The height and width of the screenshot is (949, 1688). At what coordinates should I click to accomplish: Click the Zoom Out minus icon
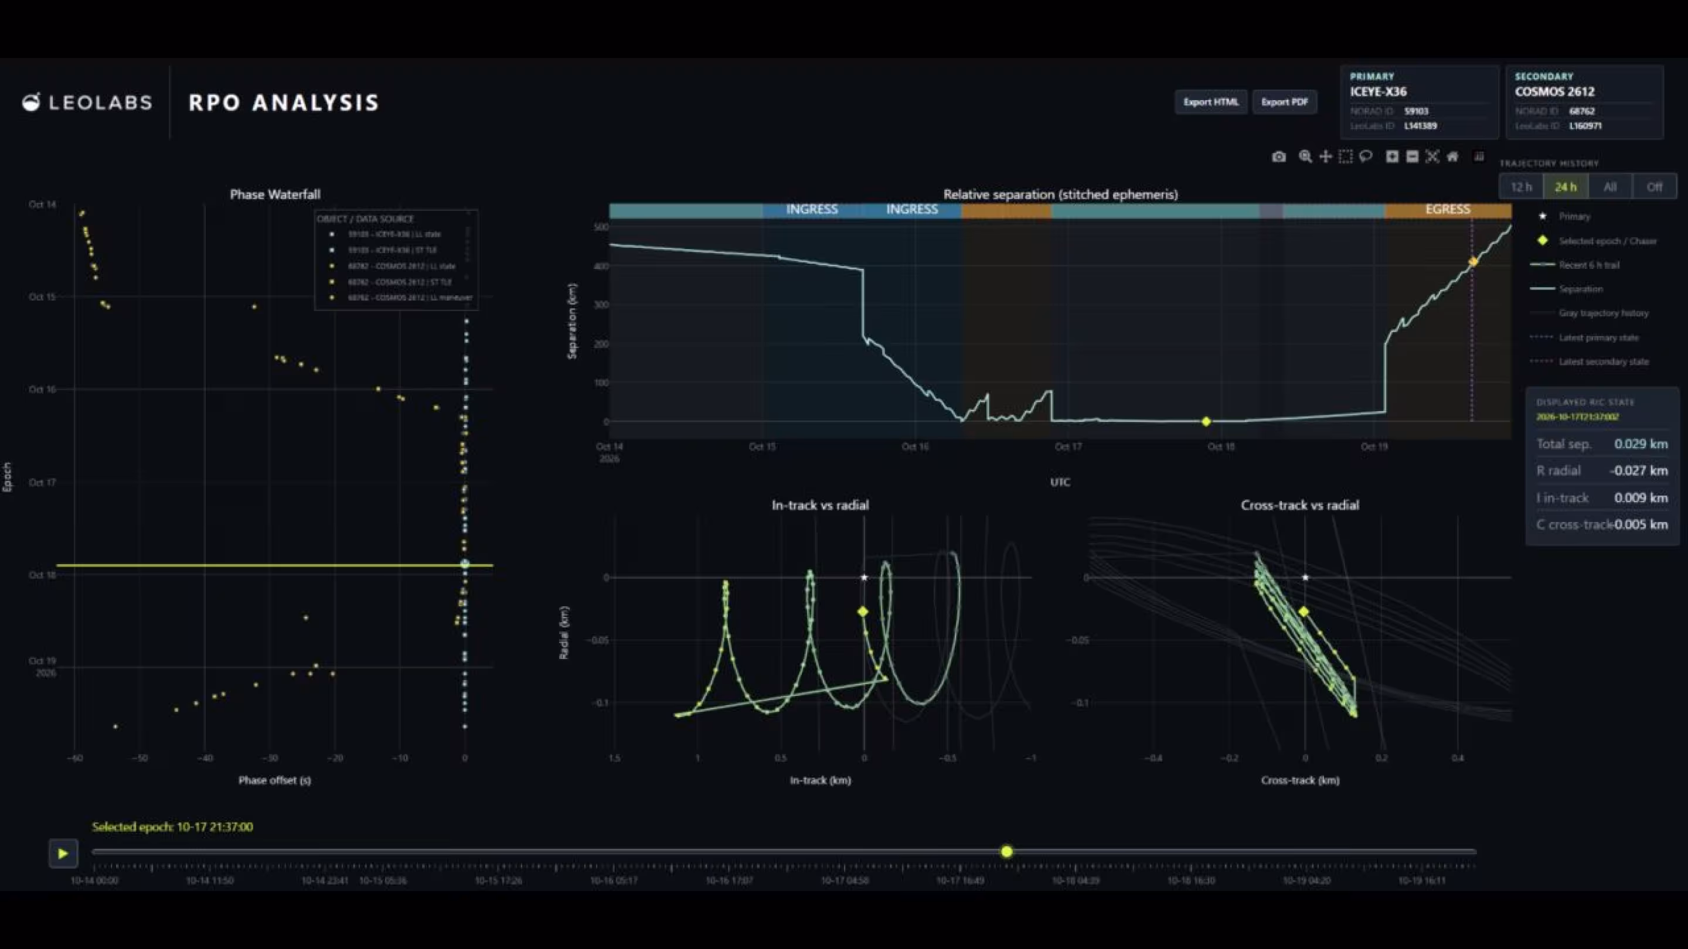[x=1413, y=156]
